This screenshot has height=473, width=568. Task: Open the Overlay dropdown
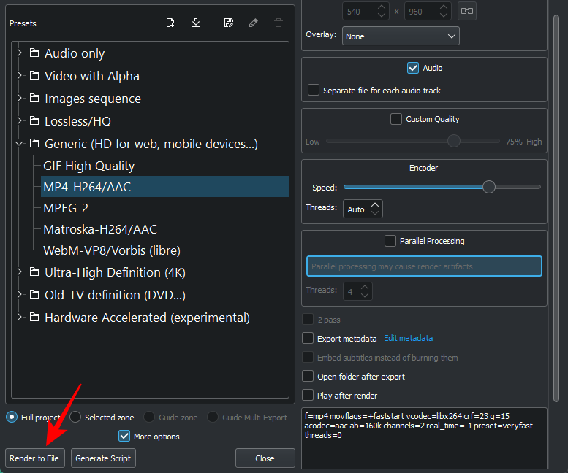(x=401, y=36)
